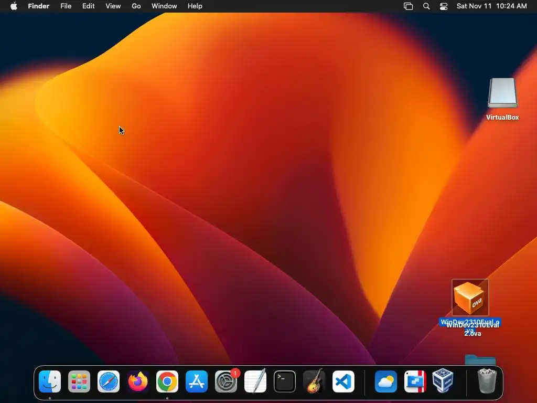Open the Weather app in Dock

[x=385, y=381]
